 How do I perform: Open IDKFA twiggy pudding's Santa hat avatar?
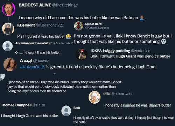tap(82, 54)
